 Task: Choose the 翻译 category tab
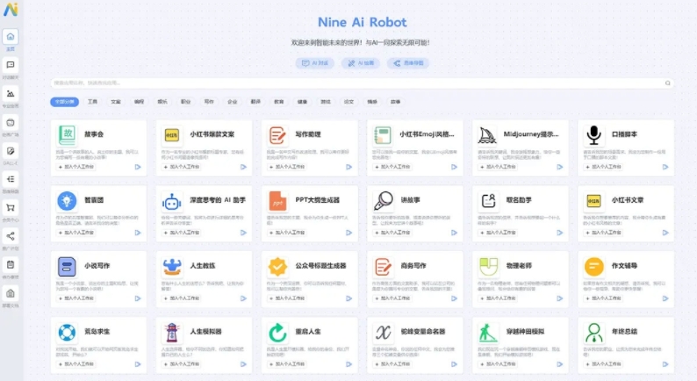click(x=255, y=102)
